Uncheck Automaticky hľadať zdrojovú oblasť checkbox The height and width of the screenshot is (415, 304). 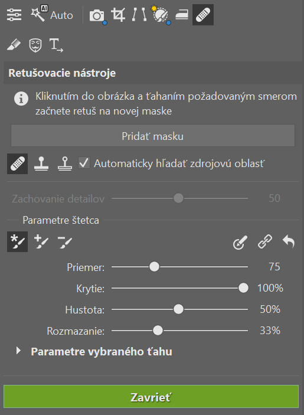[84, 163]
